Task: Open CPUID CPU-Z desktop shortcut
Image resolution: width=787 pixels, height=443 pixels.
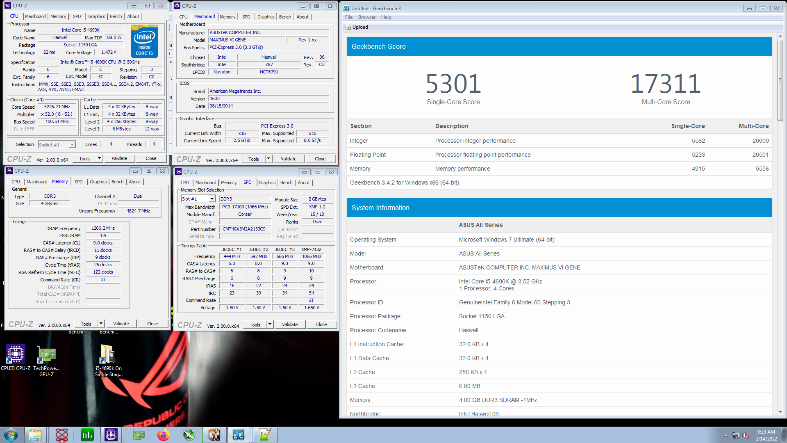Action: pos(16,358)
